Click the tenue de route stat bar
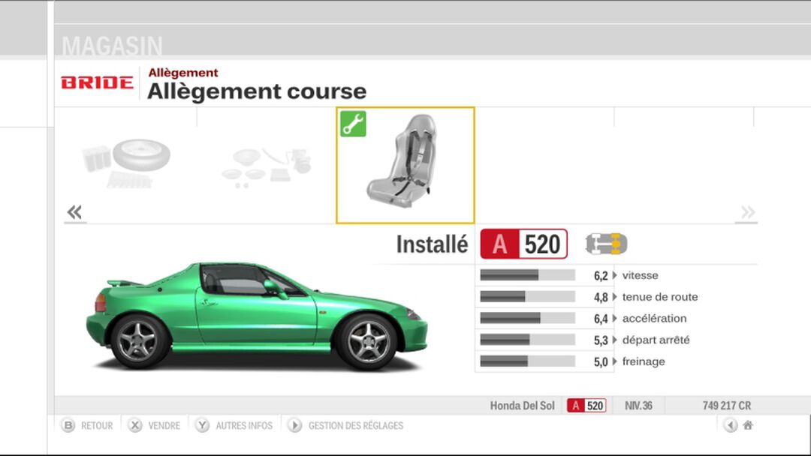 (x=528, y=296)
